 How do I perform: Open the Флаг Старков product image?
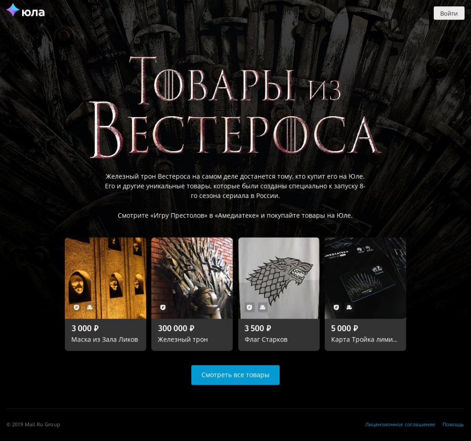click(x=279, y=278)
